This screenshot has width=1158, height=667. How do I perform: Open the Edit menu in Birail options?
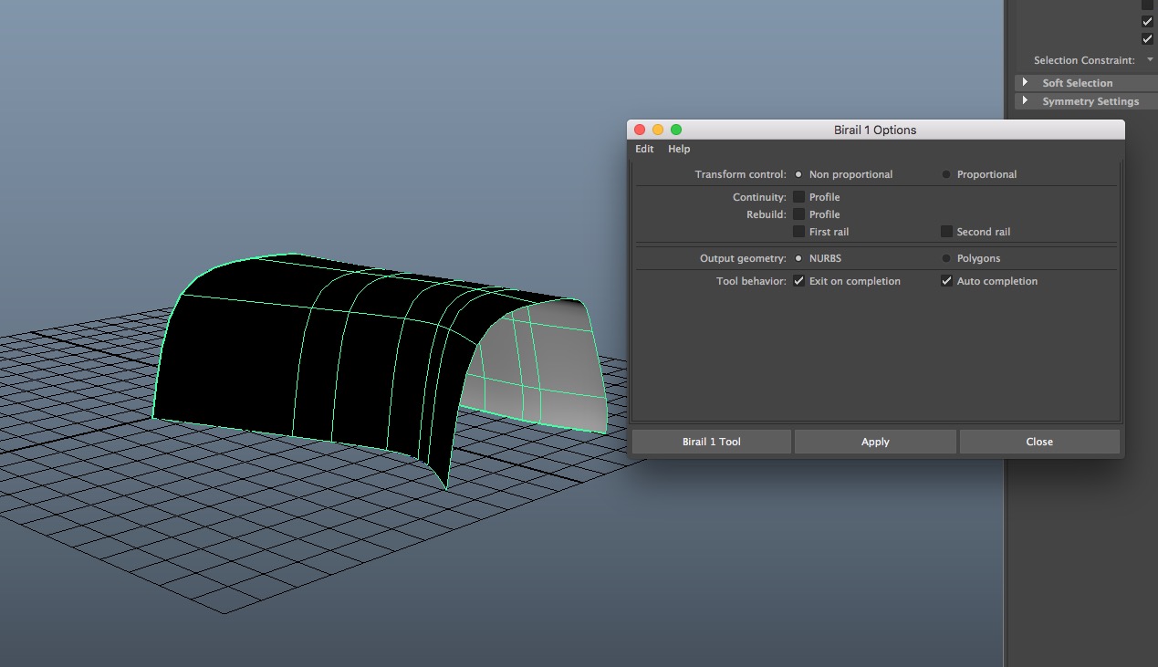point(644,149)
